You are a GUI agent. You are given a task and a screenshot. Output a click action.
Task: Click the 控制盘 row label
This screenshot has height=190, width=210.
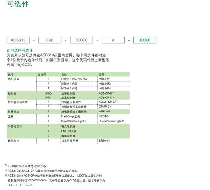click(12, 93)
